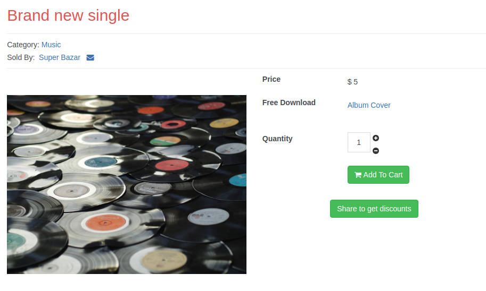The width and height of the screenshot is (486, 291).
Task: Click Share to get discounts button
Action: pos(374,209)
